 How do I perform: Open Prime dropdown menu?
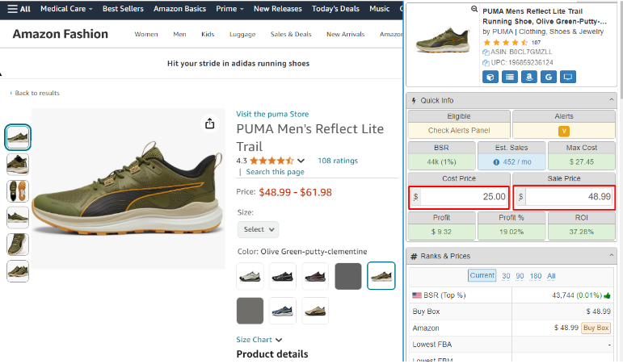(229, 9)
